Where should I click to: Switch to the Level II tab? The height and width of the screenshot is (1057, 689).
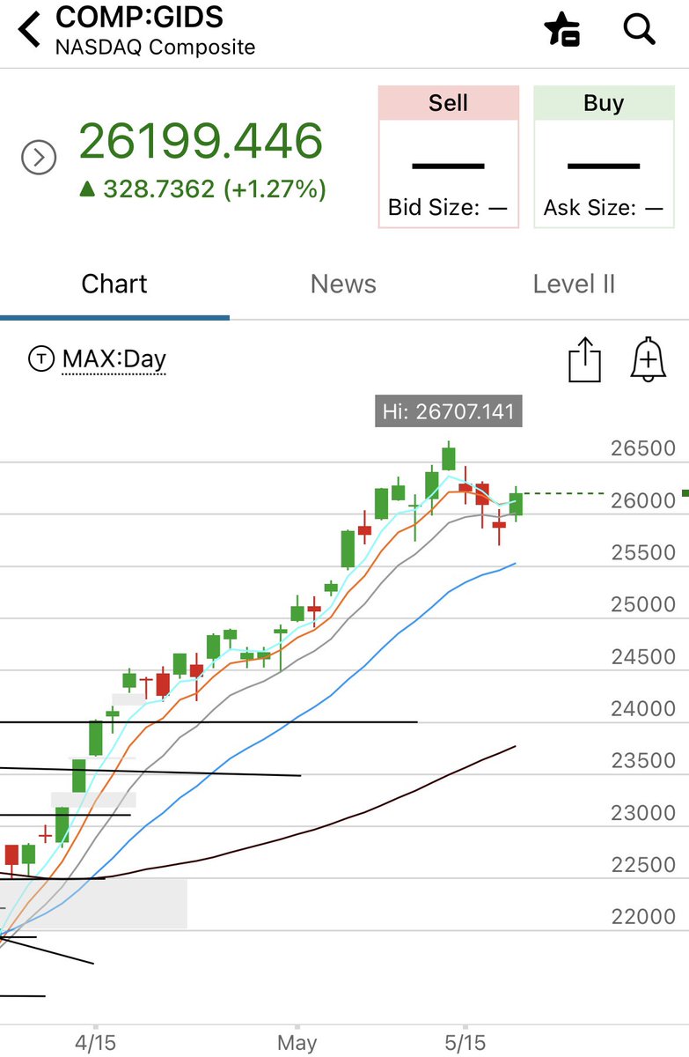point(574,284)
